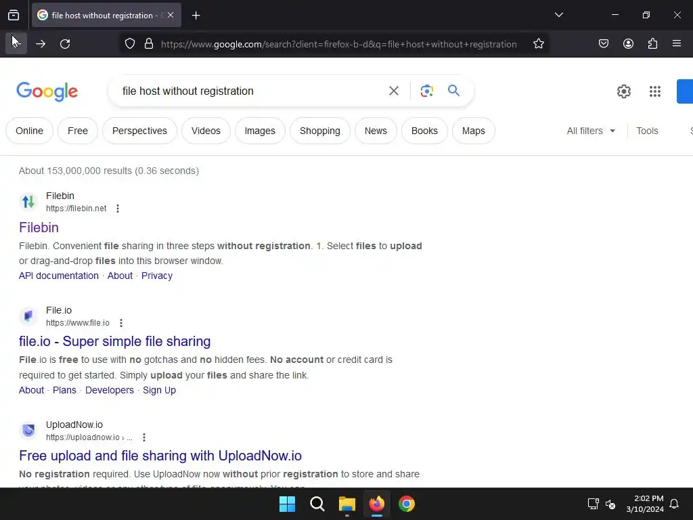Select the Free filter chip
Image resolution: width=693 pixels, height=520 pixels.
[x=78, y=131]
